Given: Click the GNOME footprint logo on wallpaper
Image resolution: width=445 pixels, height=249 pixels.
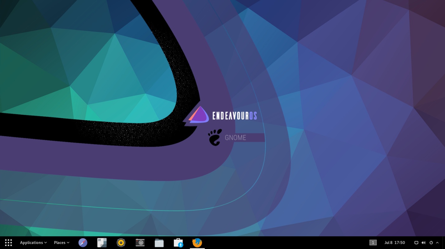Looking at the screenshot, I should 215,137.
